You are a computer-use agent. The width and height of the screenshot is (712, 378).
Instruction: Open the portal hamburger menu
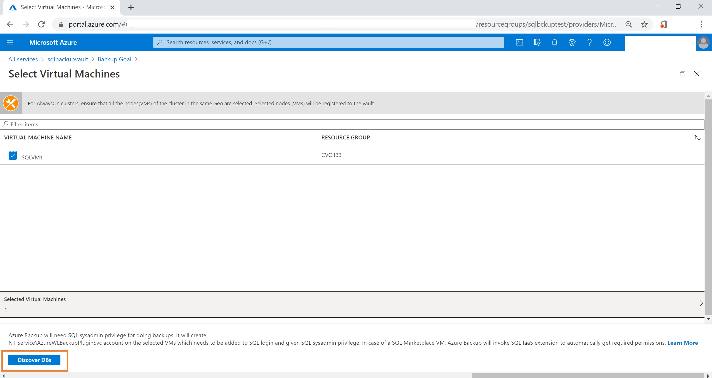pyautogui.click(x=10, y=42)
